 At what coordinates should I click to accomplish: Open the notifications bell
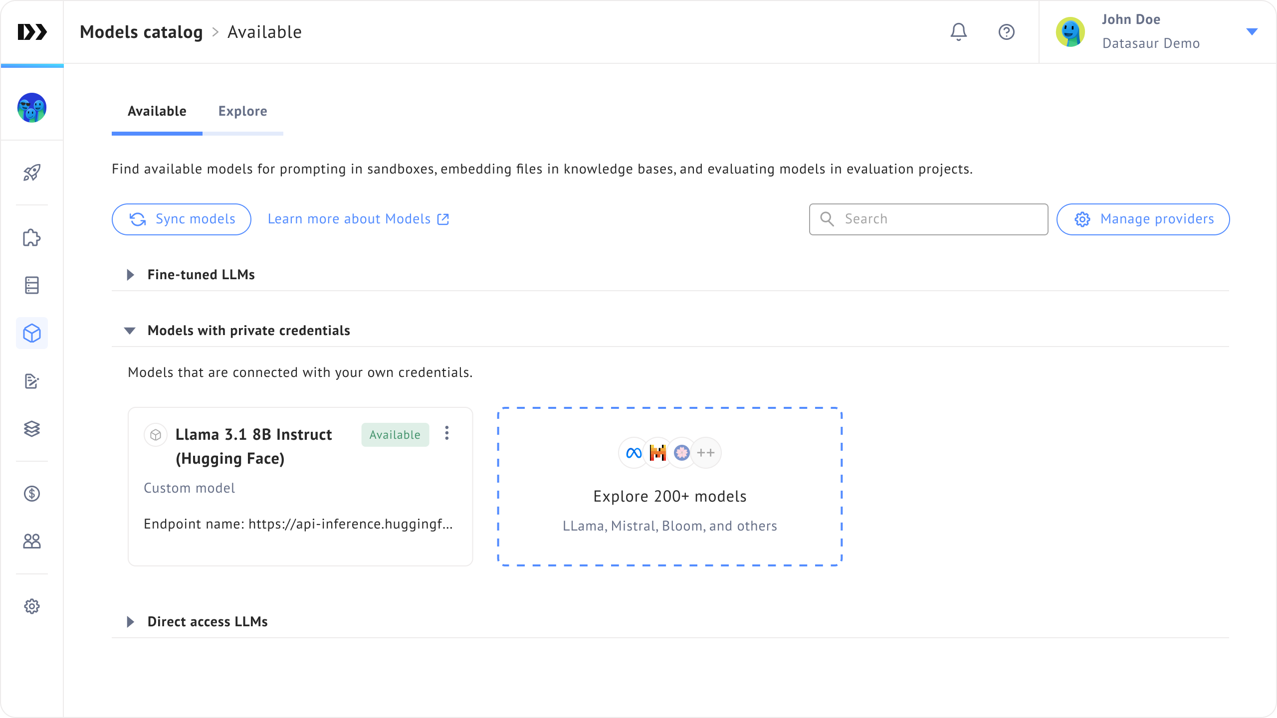(958, 32)
